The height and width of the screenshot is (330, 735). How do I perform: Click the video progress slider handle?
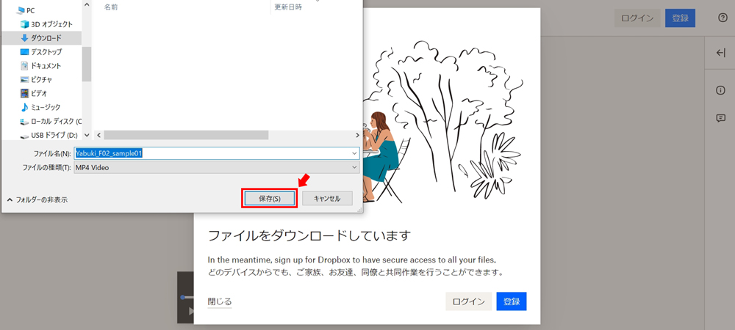(x=182, y=297)
